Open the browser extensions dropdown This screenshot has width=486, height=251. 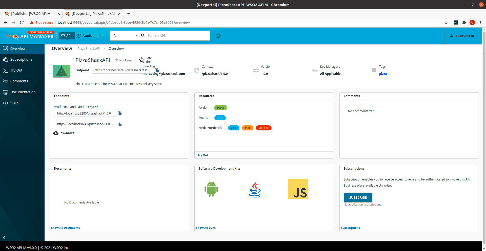[464, 22]
